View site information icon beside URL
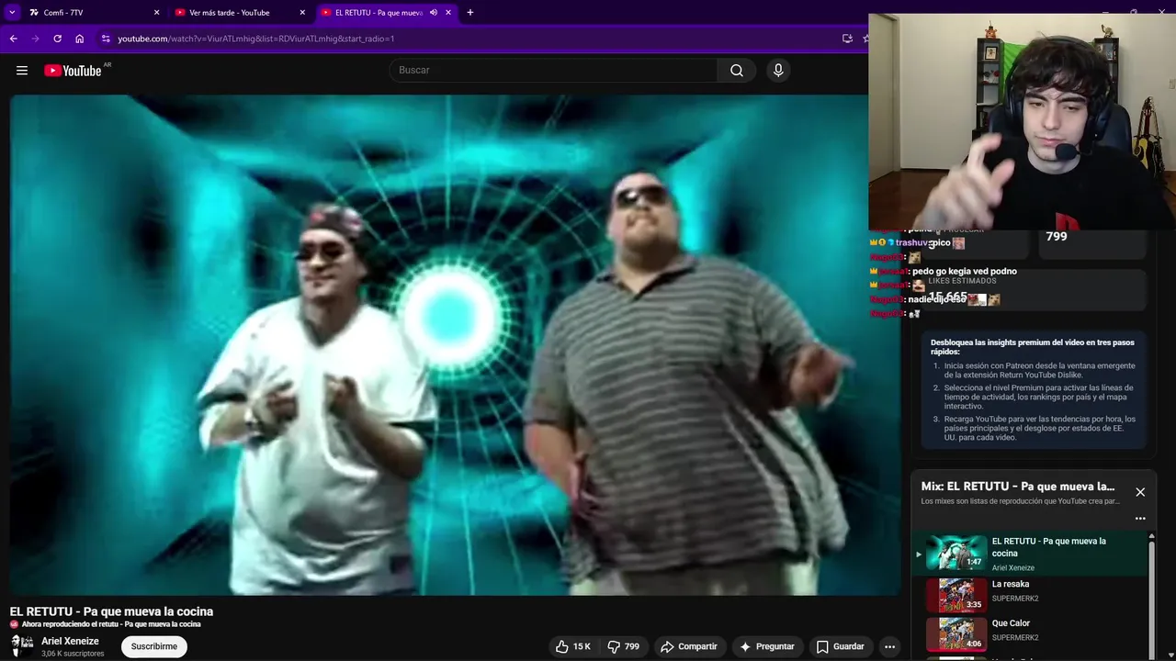Image resolution: width=1176 pixels, height=661 pixels. pyautogui.click(x=106, y=39)
